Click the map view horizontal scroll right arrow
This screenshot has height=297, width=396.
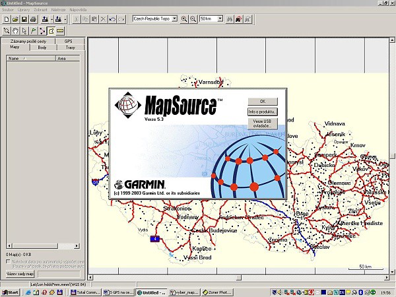point(387,278)
